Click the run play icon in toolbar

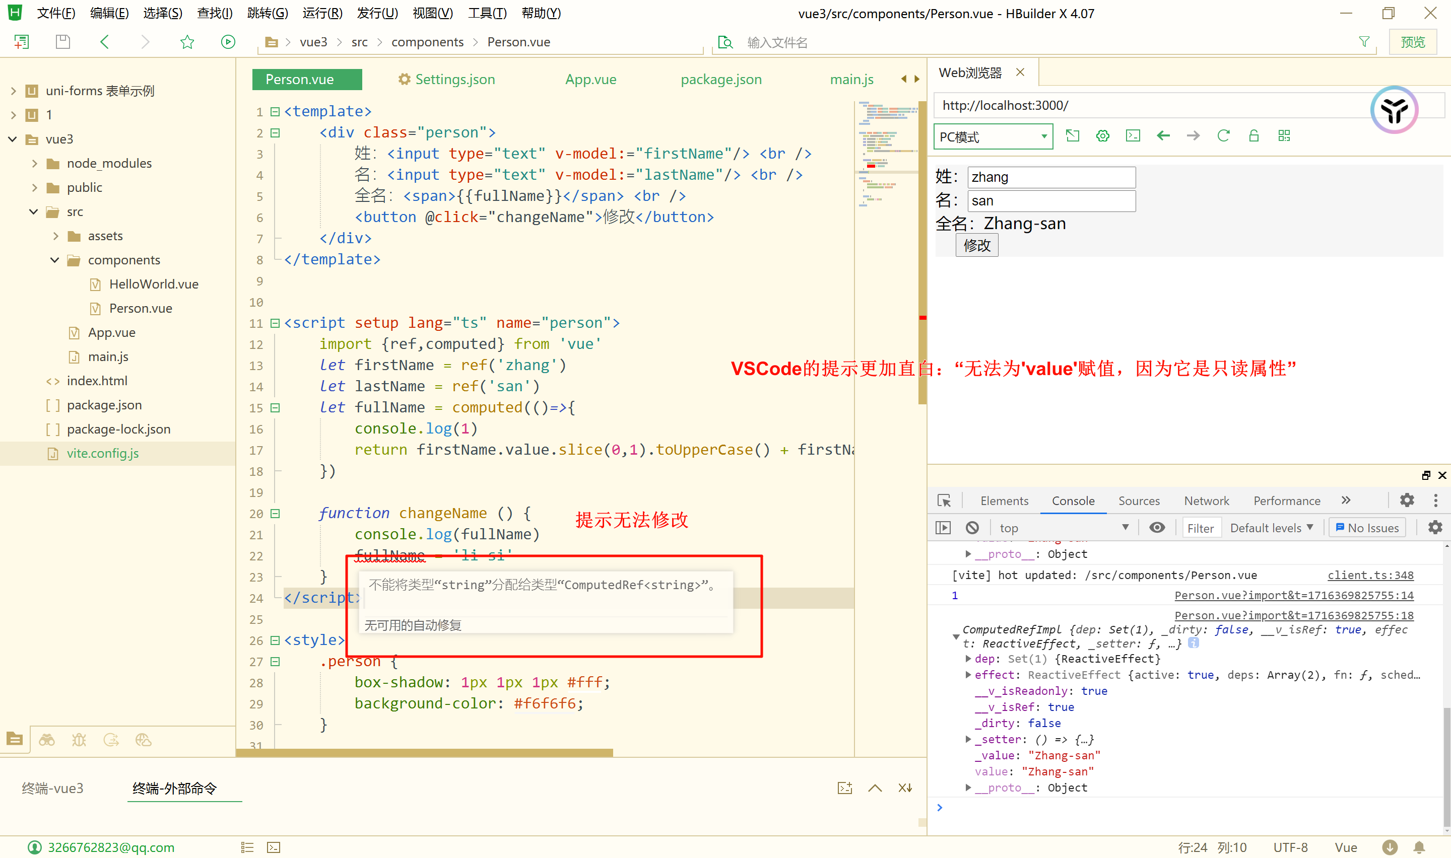[228, 42]
